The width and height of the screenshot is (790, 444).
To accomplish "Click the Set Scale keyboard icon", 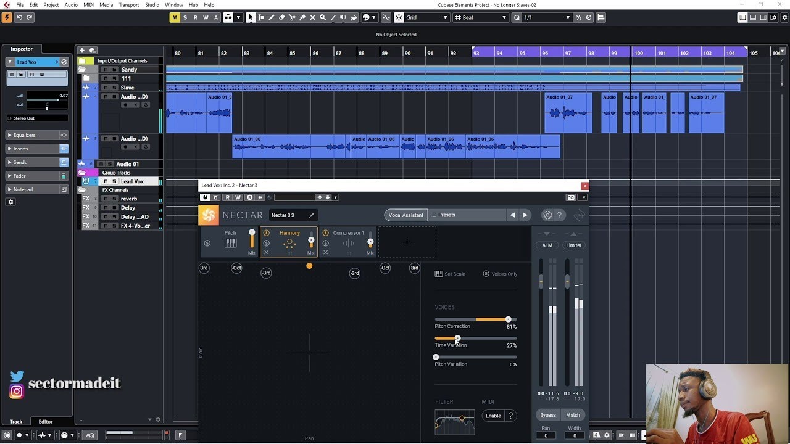I will 439,274.
